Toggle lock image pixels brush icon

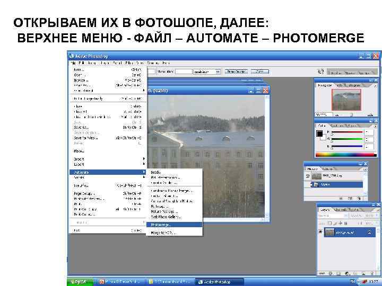[335, 223]
